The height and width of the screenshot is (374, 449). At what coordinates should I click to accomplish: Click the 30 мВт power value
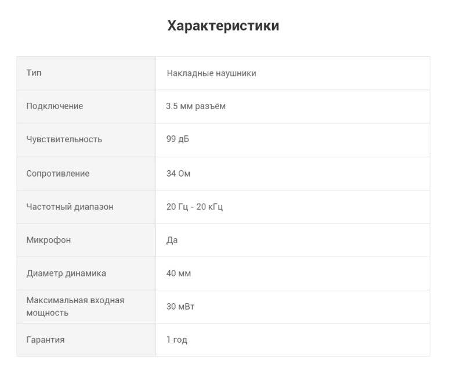point(180,307)
